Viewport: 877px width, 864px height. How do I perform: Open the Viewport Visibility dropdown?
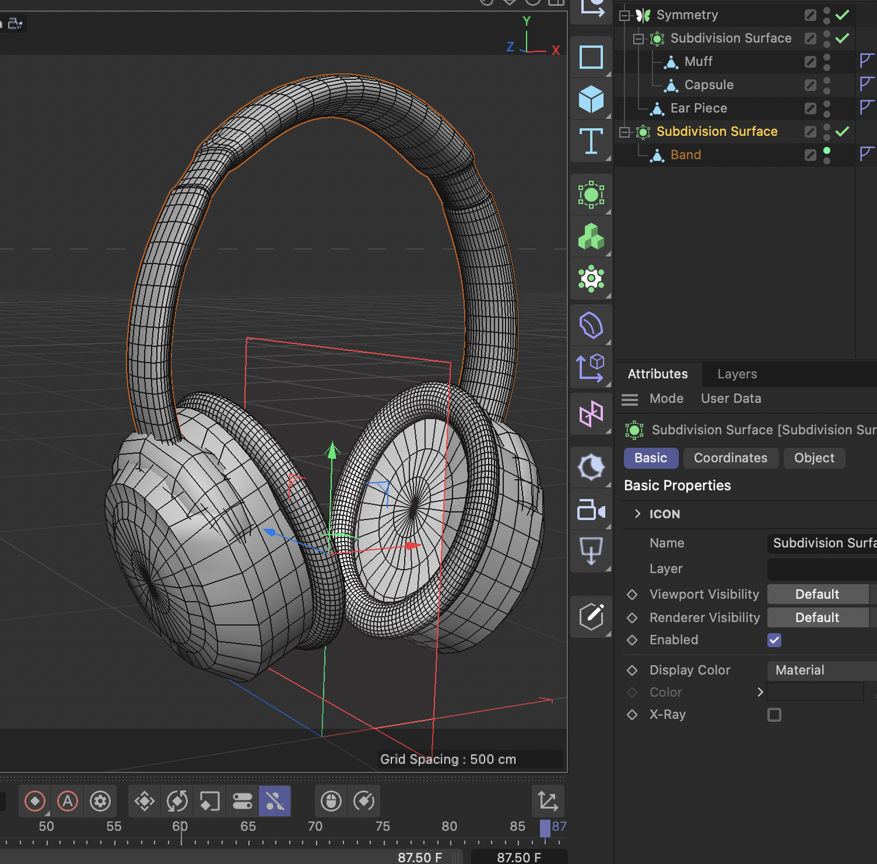coord(817,594)
